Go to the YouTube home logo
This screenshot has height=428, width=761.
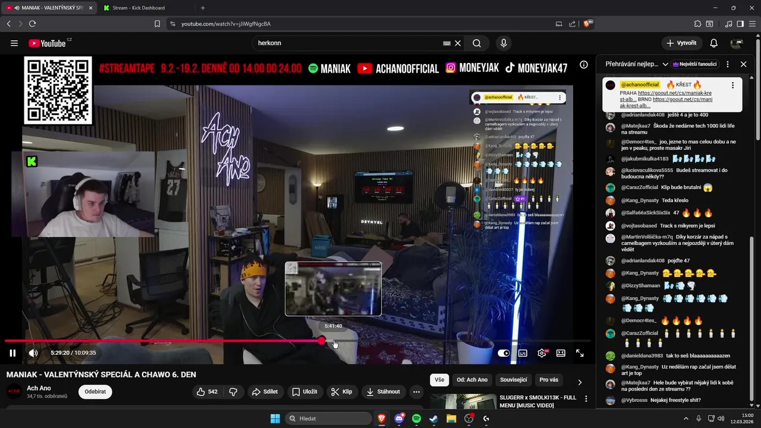tap(48, 43)
